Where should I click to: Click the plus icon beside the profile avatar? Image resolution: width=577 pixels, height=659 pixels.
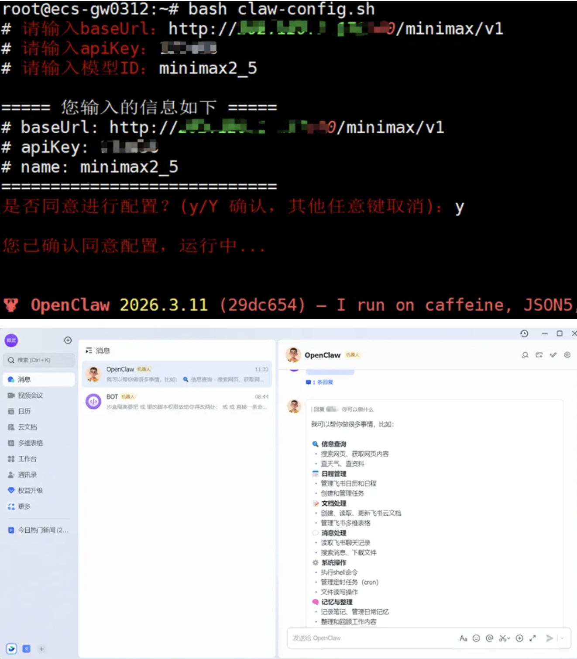(68, 340)
